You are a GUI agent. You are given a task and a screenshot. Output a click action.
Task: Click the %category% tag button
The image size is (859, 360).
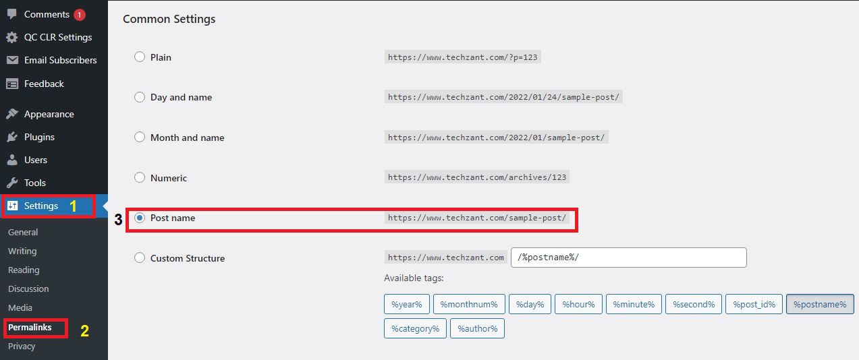[416, 328]
